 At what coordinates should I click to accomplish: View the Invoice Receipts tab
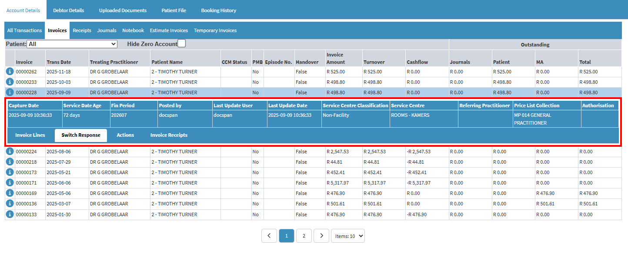(x=169, y=135)
